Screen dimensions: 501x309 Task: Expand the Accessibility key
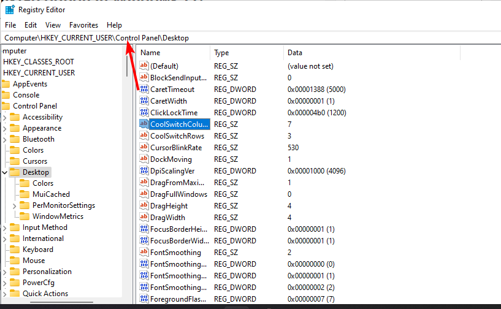(4, 118)
